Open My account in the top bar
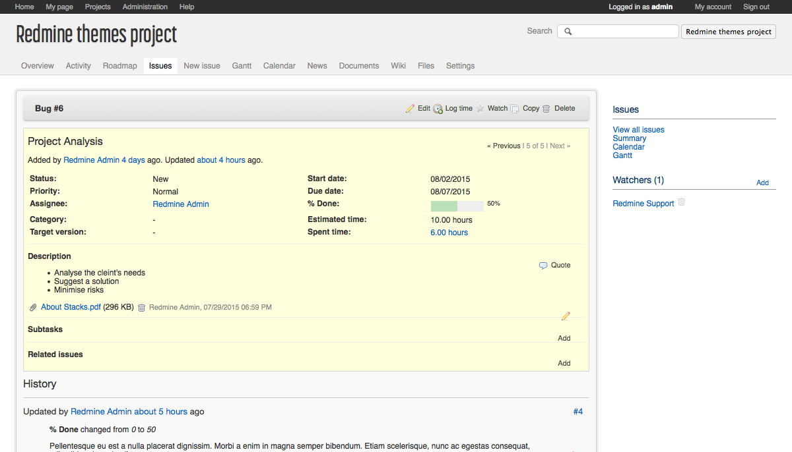 (713, 7)
